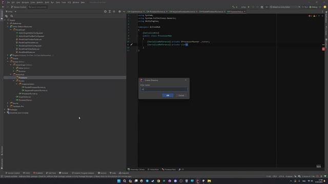Click the UTF-8 encoding status entry
This screenshot has height=184, width=328.
281,176
